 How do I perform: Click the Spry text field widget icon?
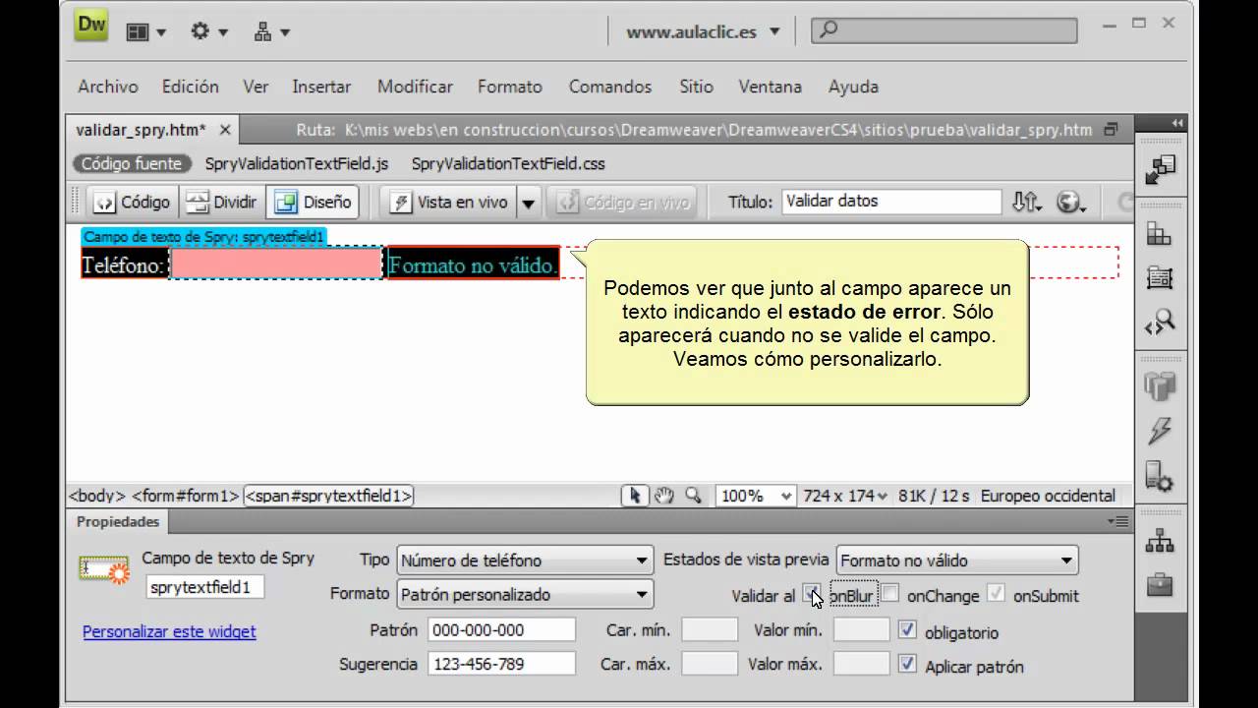click(x=104, y=569)
